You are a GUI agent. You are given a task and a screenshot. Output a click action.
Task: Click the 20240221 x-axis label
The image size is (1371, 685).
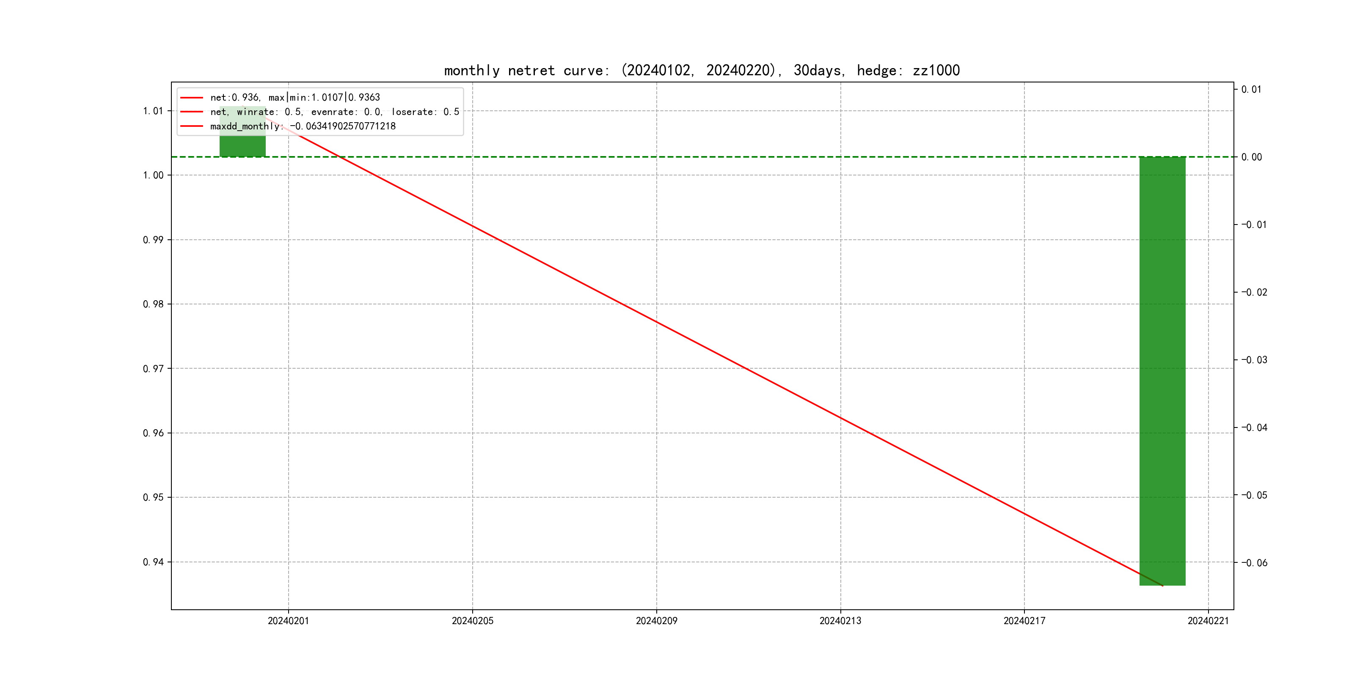pyautogui.click(x=1208, y=621)
